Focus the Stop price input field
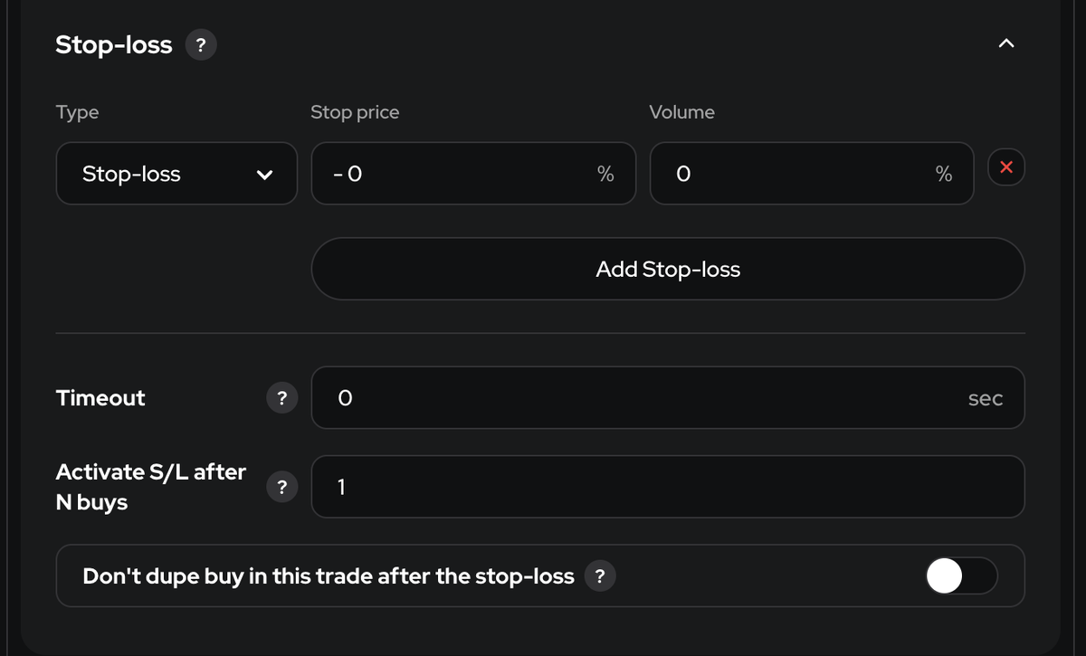The height and width of the screenshot is (656, 1086). pyautogui.click(x=452, y=174)
